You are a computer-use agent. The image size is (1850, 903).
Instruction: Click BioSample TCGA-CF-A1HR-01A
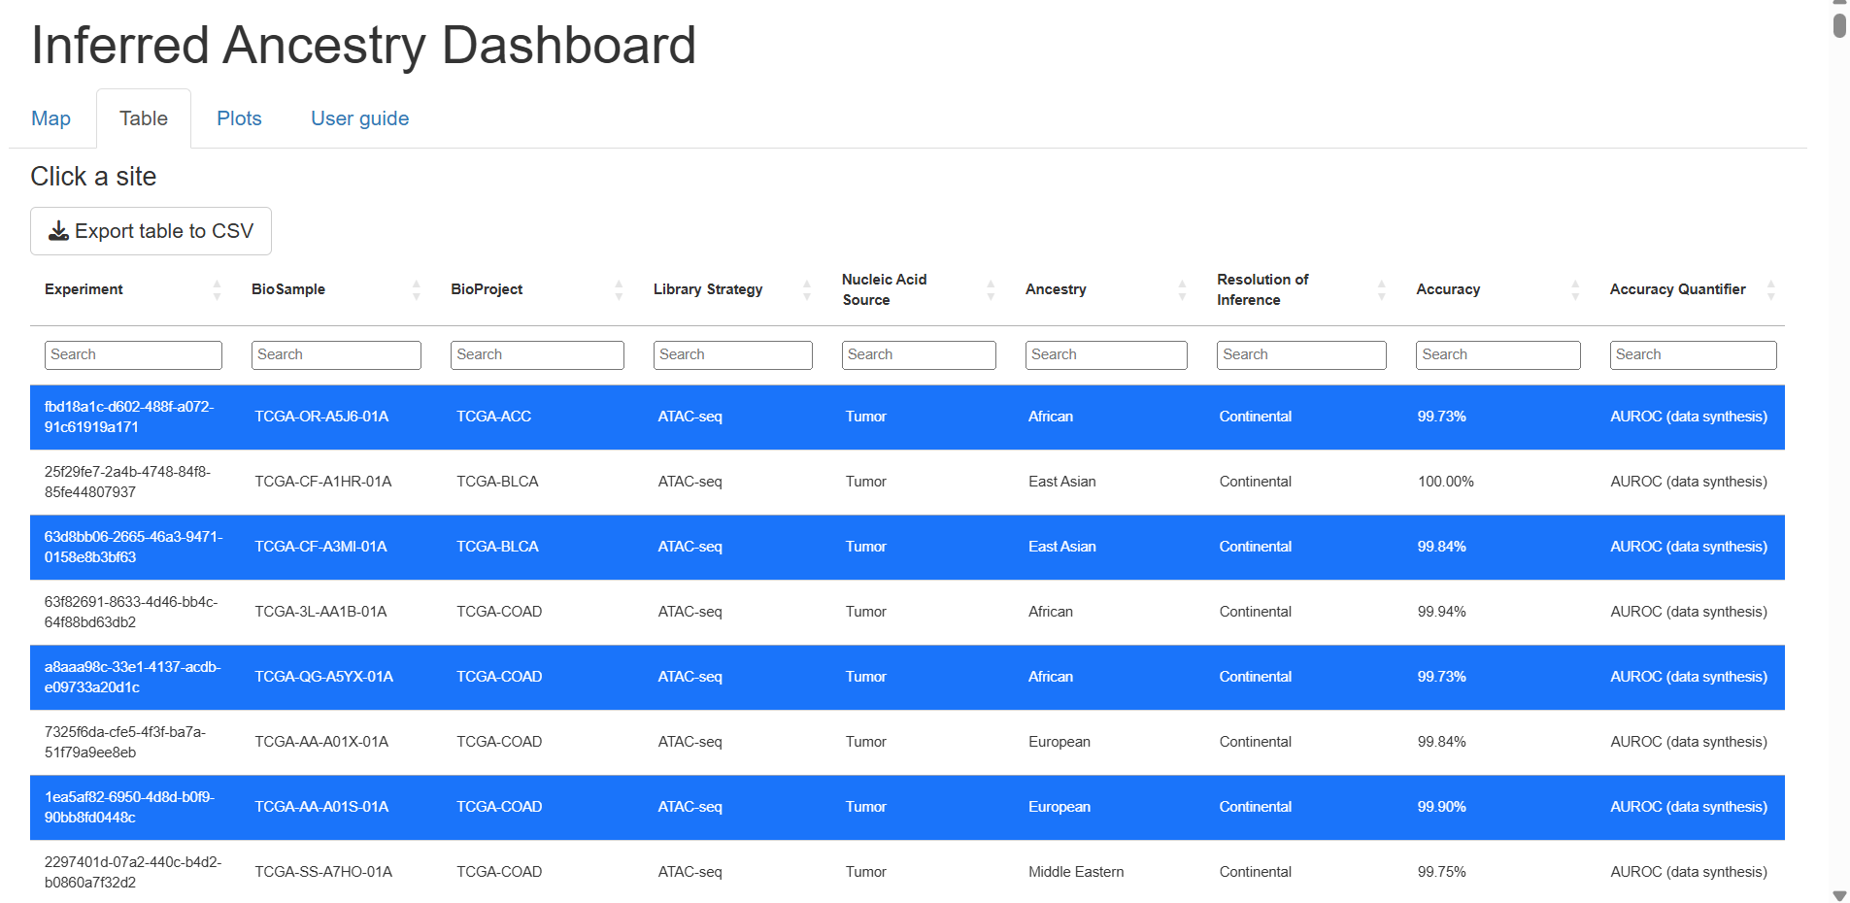pyautogui.click(x=323, y=482)
